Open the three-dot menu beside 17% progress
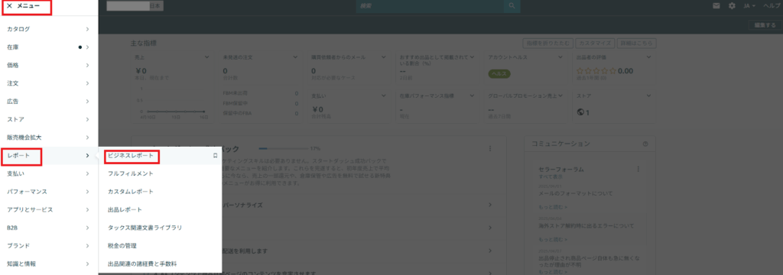 490,149
